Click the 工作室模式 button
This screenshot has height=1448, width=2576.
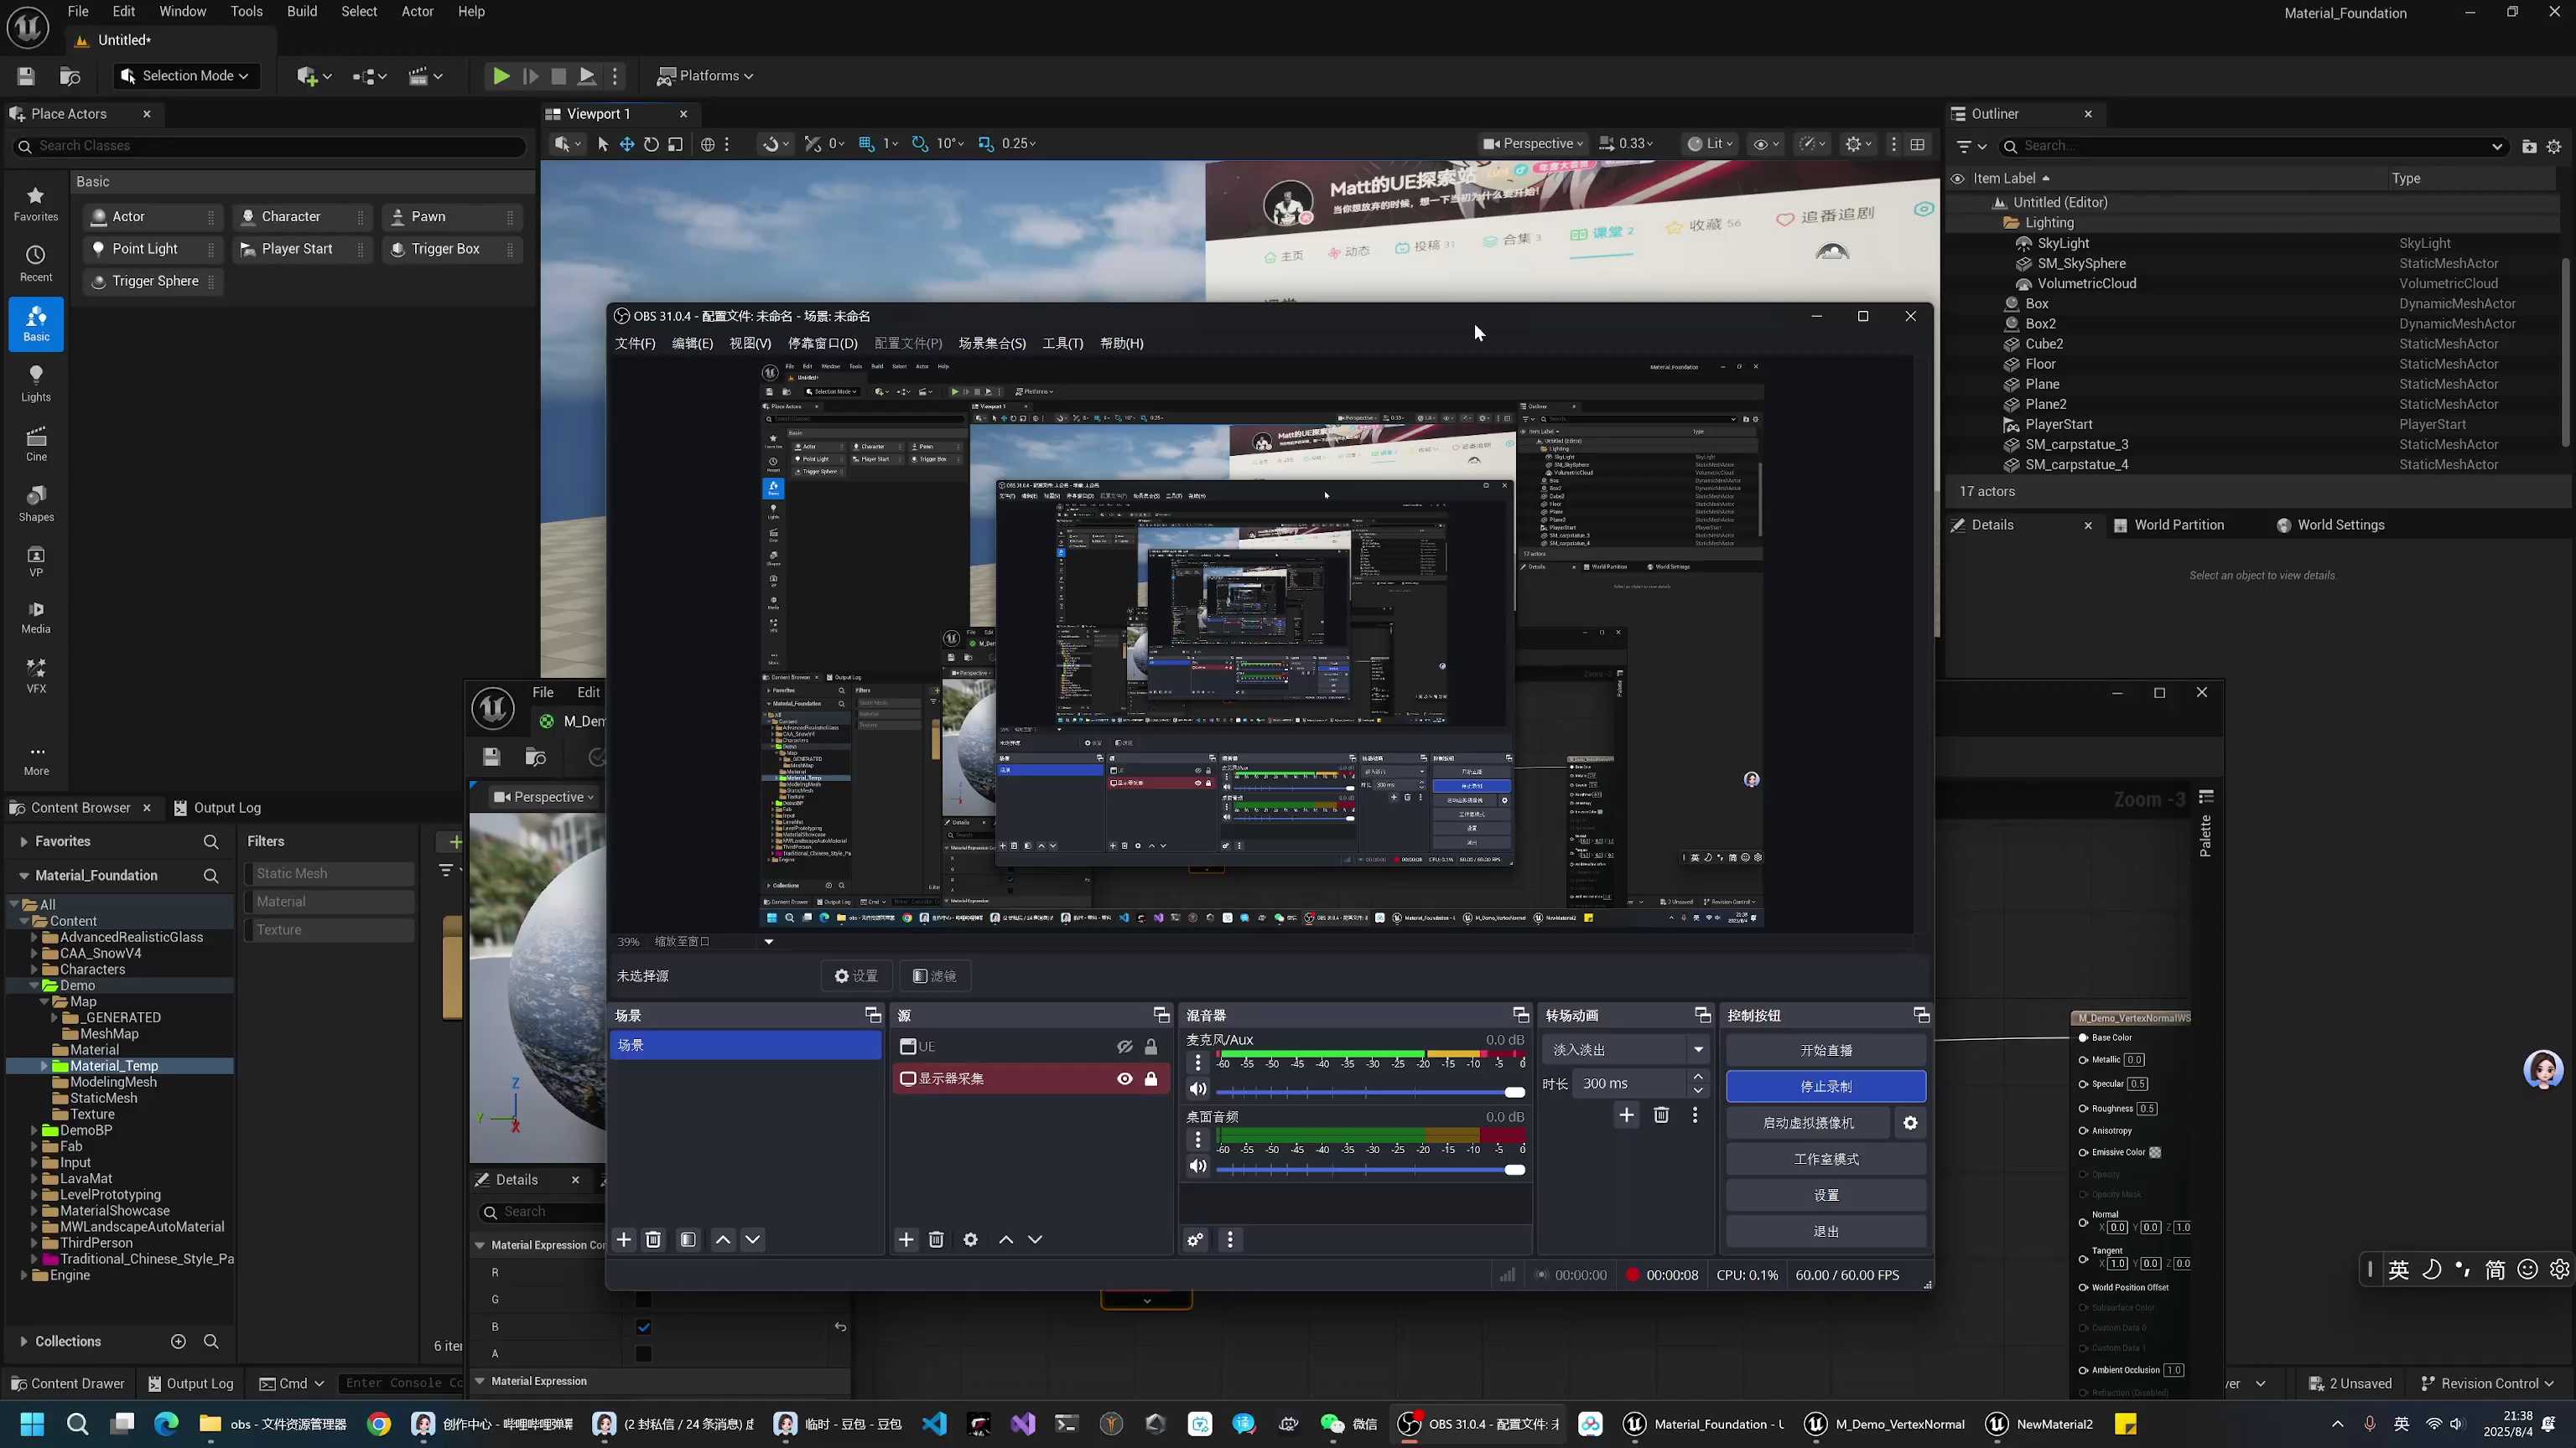(1826, 1159)
